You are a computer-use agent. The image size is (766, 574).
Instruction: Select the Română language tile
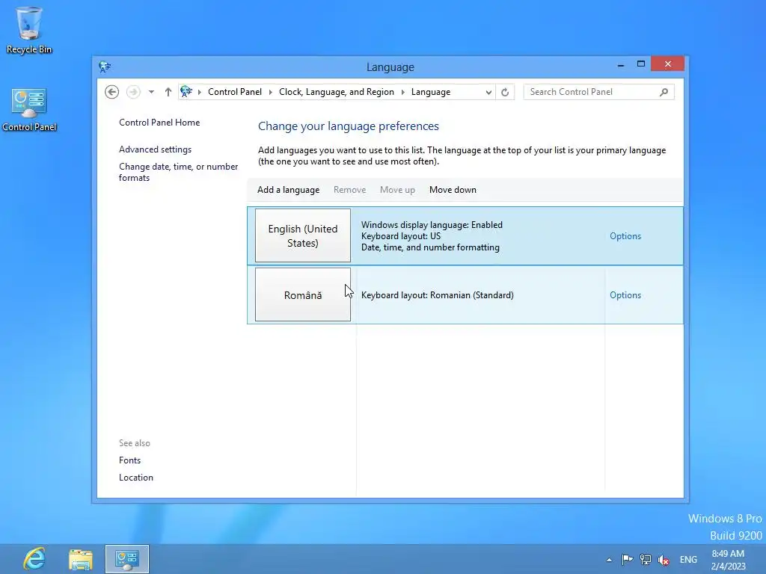click(x=303, y=294)
